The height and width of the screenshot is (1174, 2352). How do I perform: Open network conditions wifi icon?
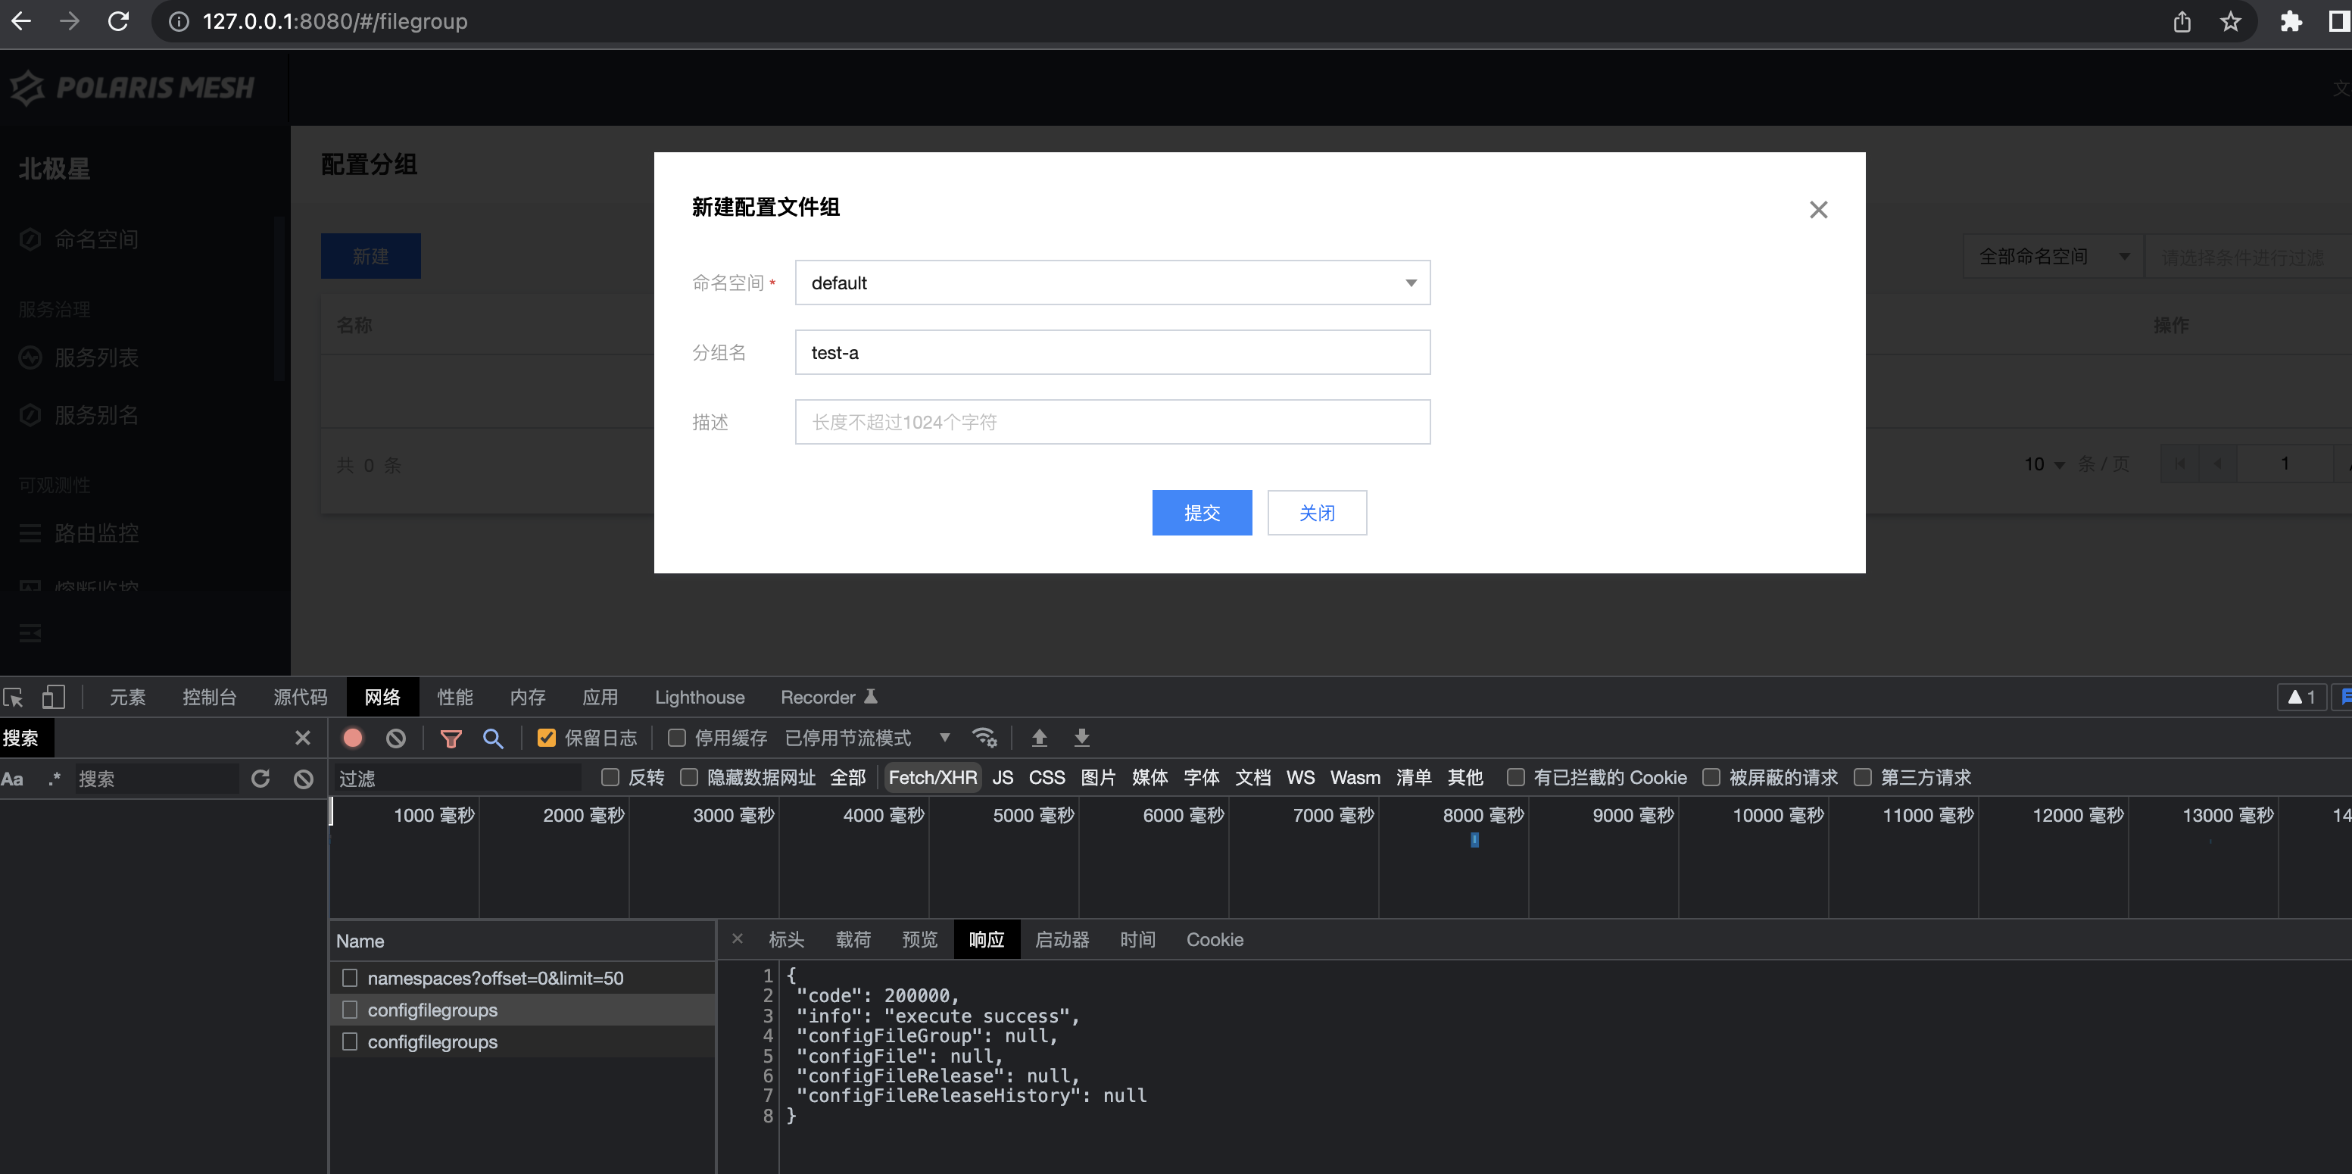coord(984,738)
